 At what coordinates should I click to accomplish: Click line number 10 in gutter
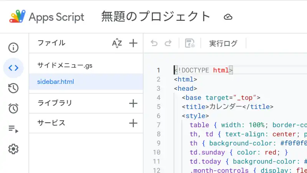click(157, 152)
